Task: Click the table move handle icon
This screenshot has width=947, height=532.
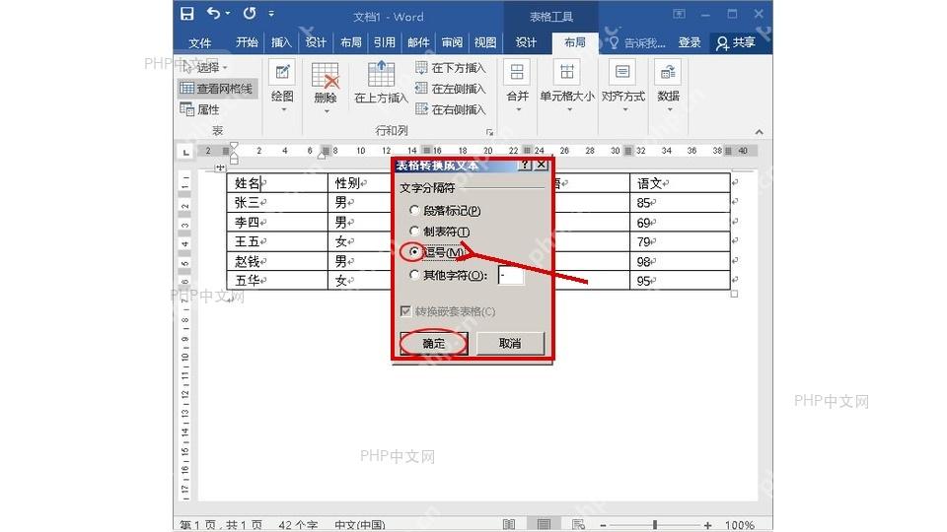Action: pos(220,167)
